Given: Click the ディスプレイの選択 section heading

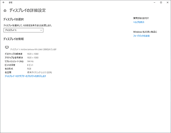Looking at the screenshot, I should (14, 19).
